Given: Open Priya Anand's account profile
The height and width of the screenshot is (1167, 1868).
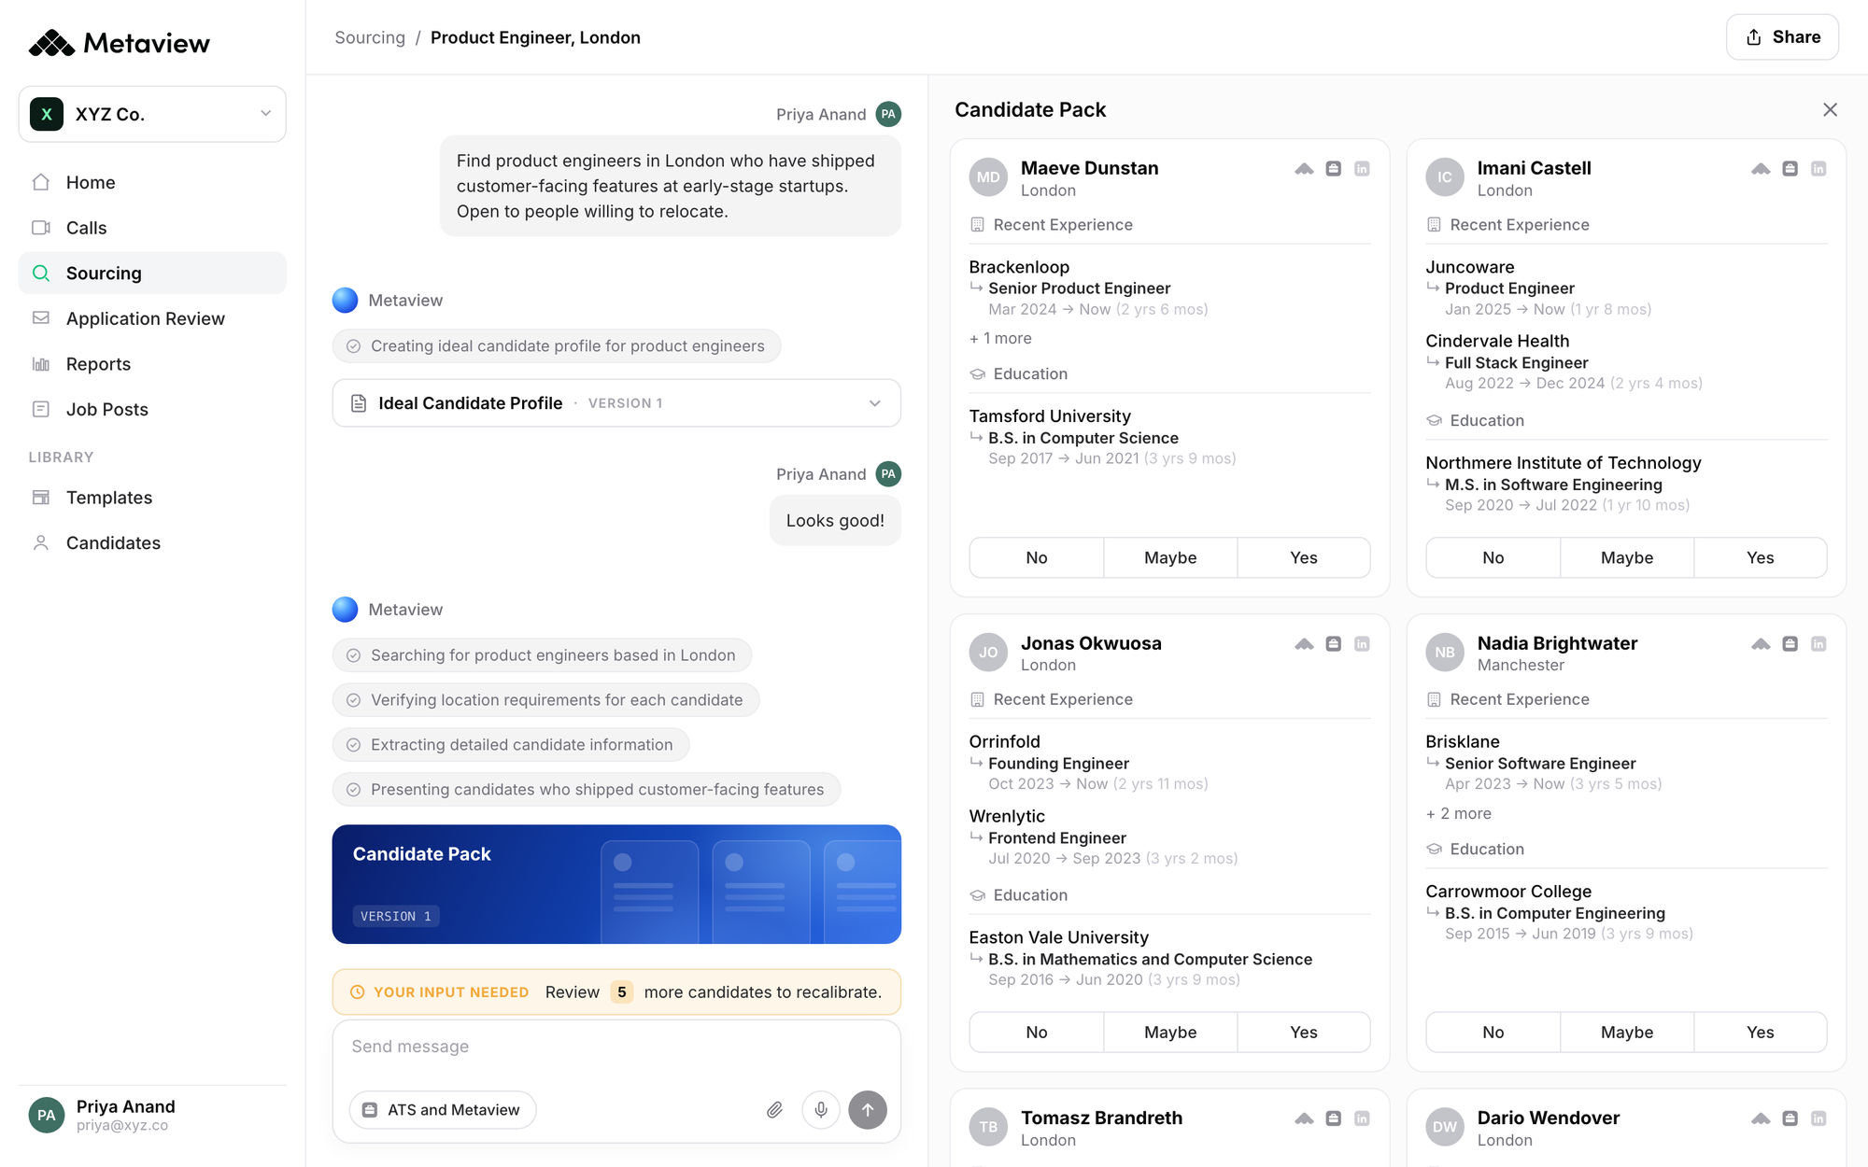Looking at the screenshot, I should pyautogui.click(x=152, y=1115).
